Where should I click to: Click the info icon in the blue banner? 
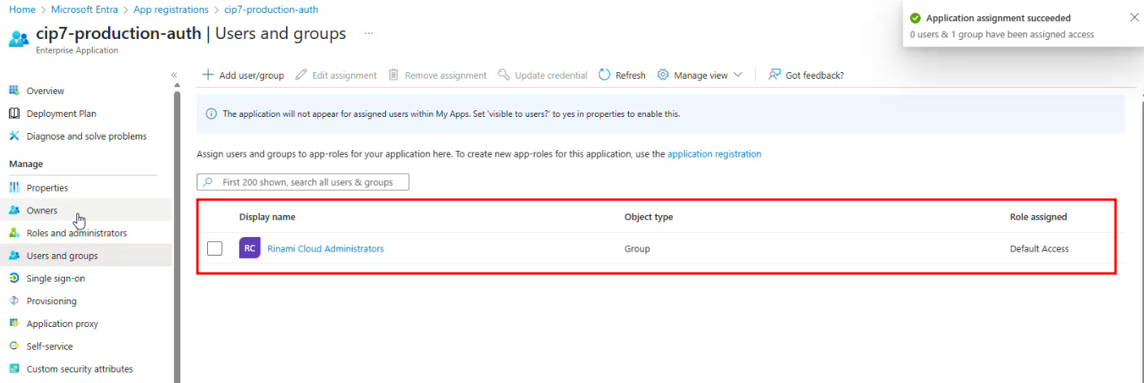tap(211, 114)
